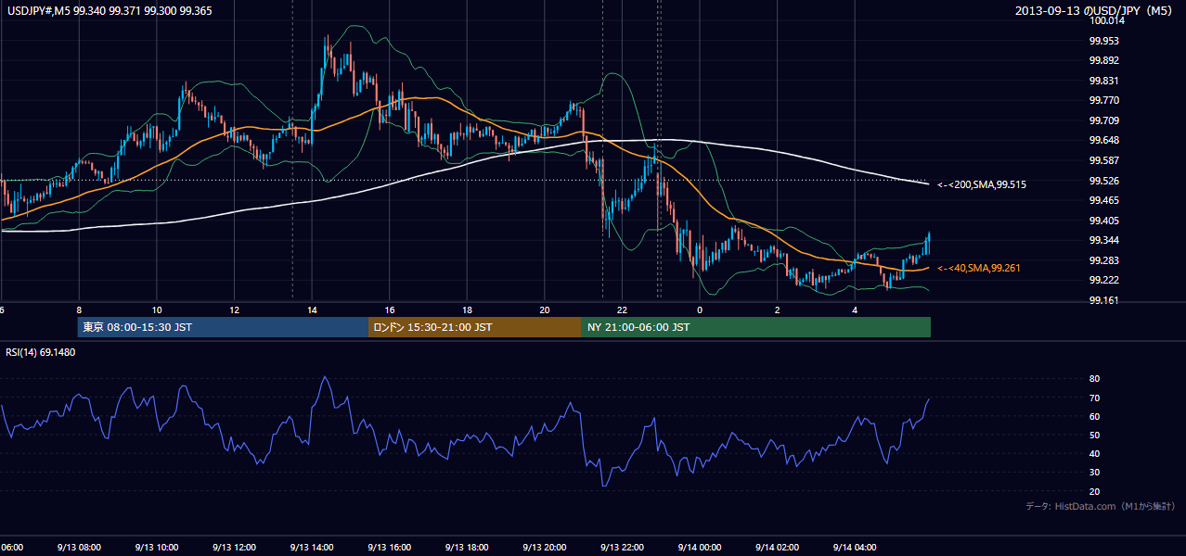Click the RSI axis level 20
The height and width of the screenshot is (556, 1186).
click(x=1094, y=491)
